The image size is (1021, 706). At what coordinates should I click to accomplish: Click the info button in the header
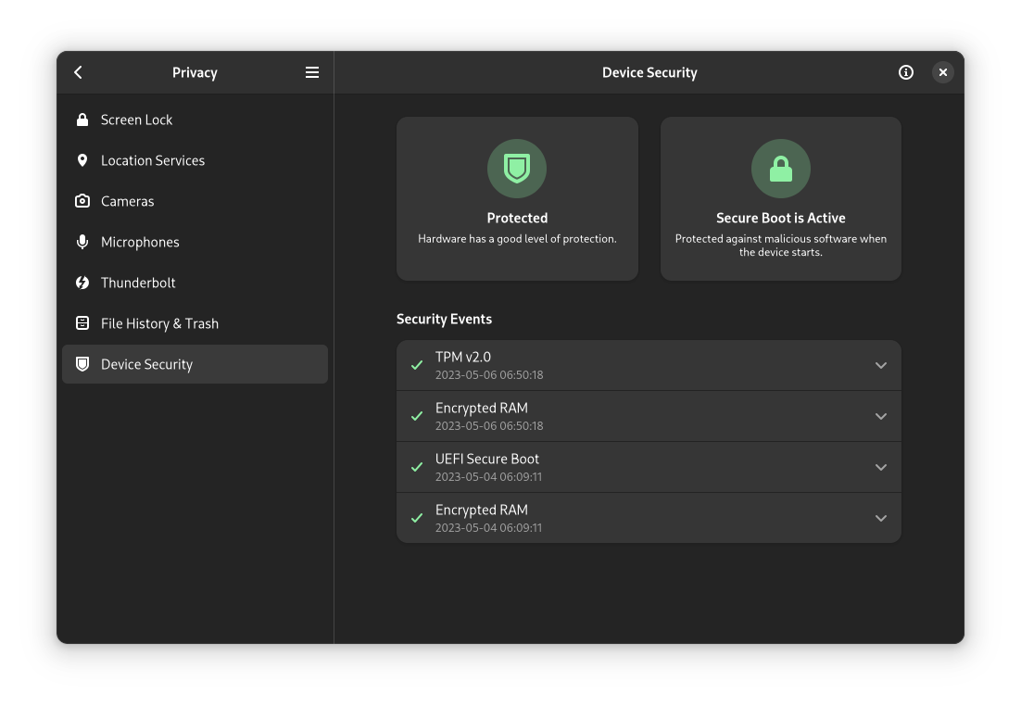[x=906, y=71]
